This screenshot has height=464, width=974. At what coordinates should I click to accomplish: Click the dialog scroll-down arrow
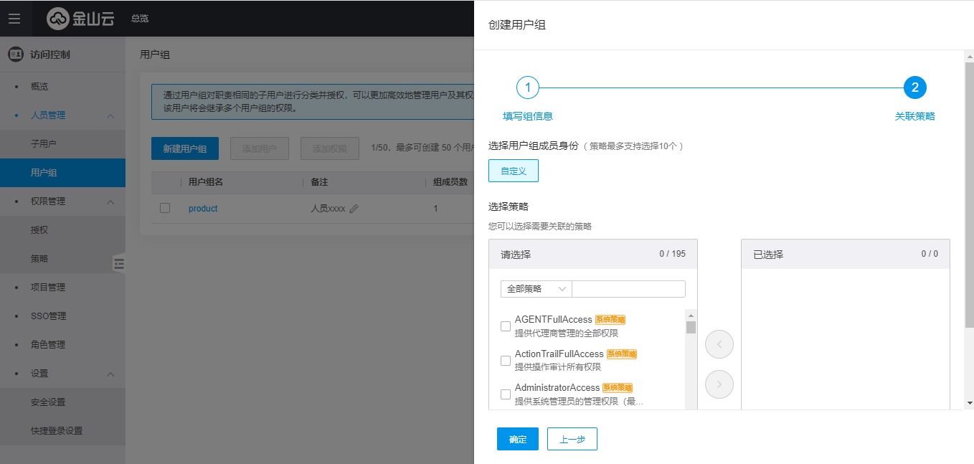pyautogui.click(x=969, y=403)
